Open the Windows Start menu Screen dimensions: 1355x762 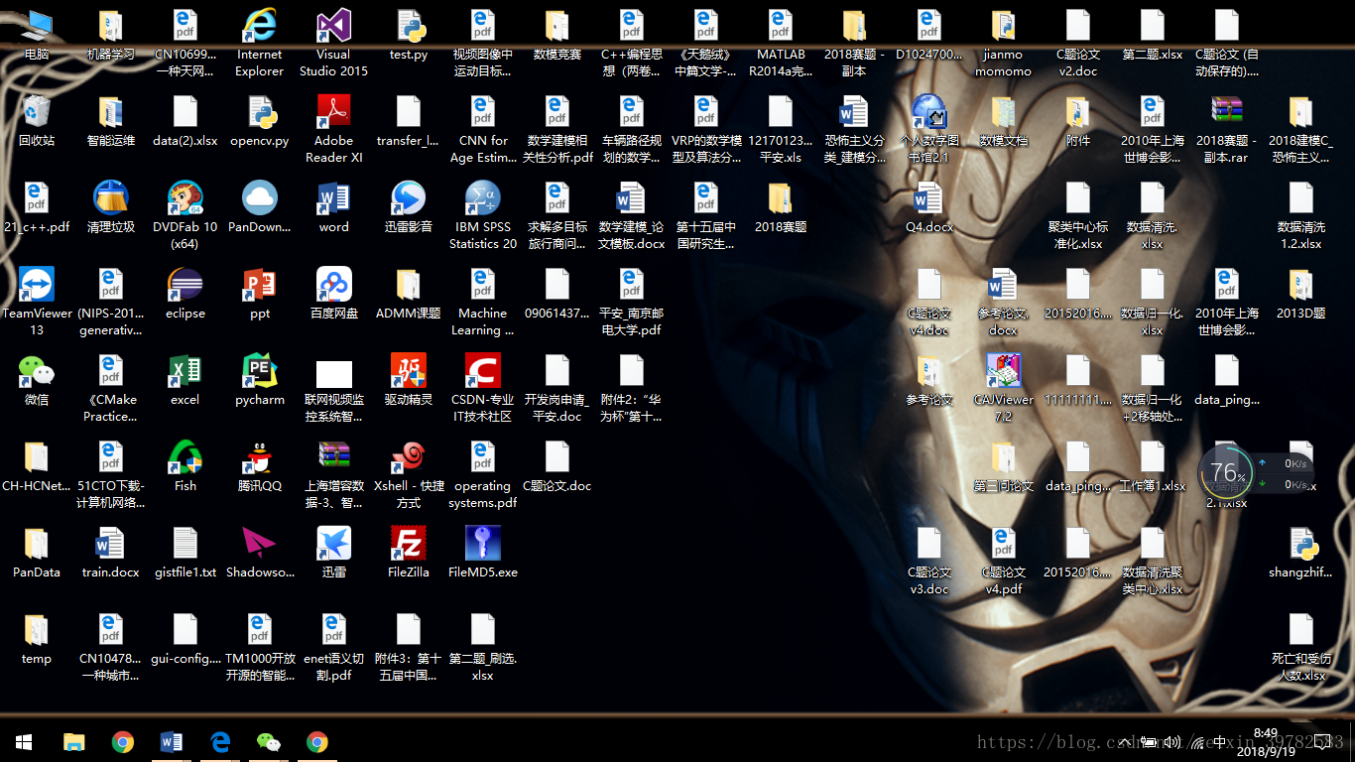(24, 742)
